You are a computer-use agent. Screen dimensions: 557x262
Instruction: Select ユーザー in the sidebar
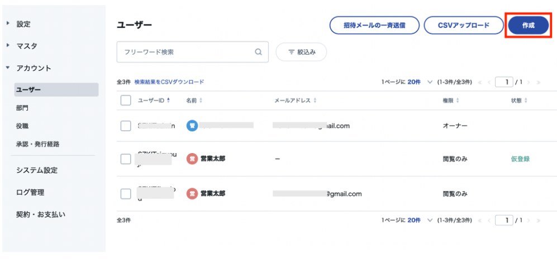[56, 90]
